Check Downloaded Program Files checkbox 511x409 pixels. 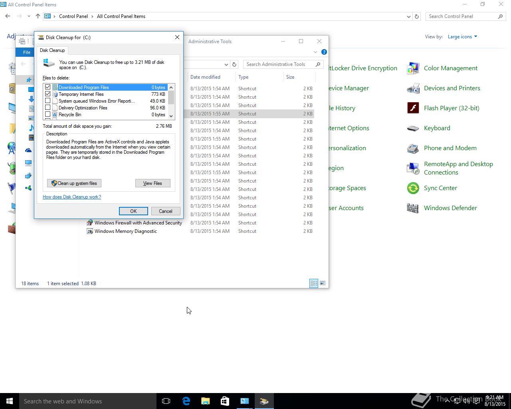48,87
